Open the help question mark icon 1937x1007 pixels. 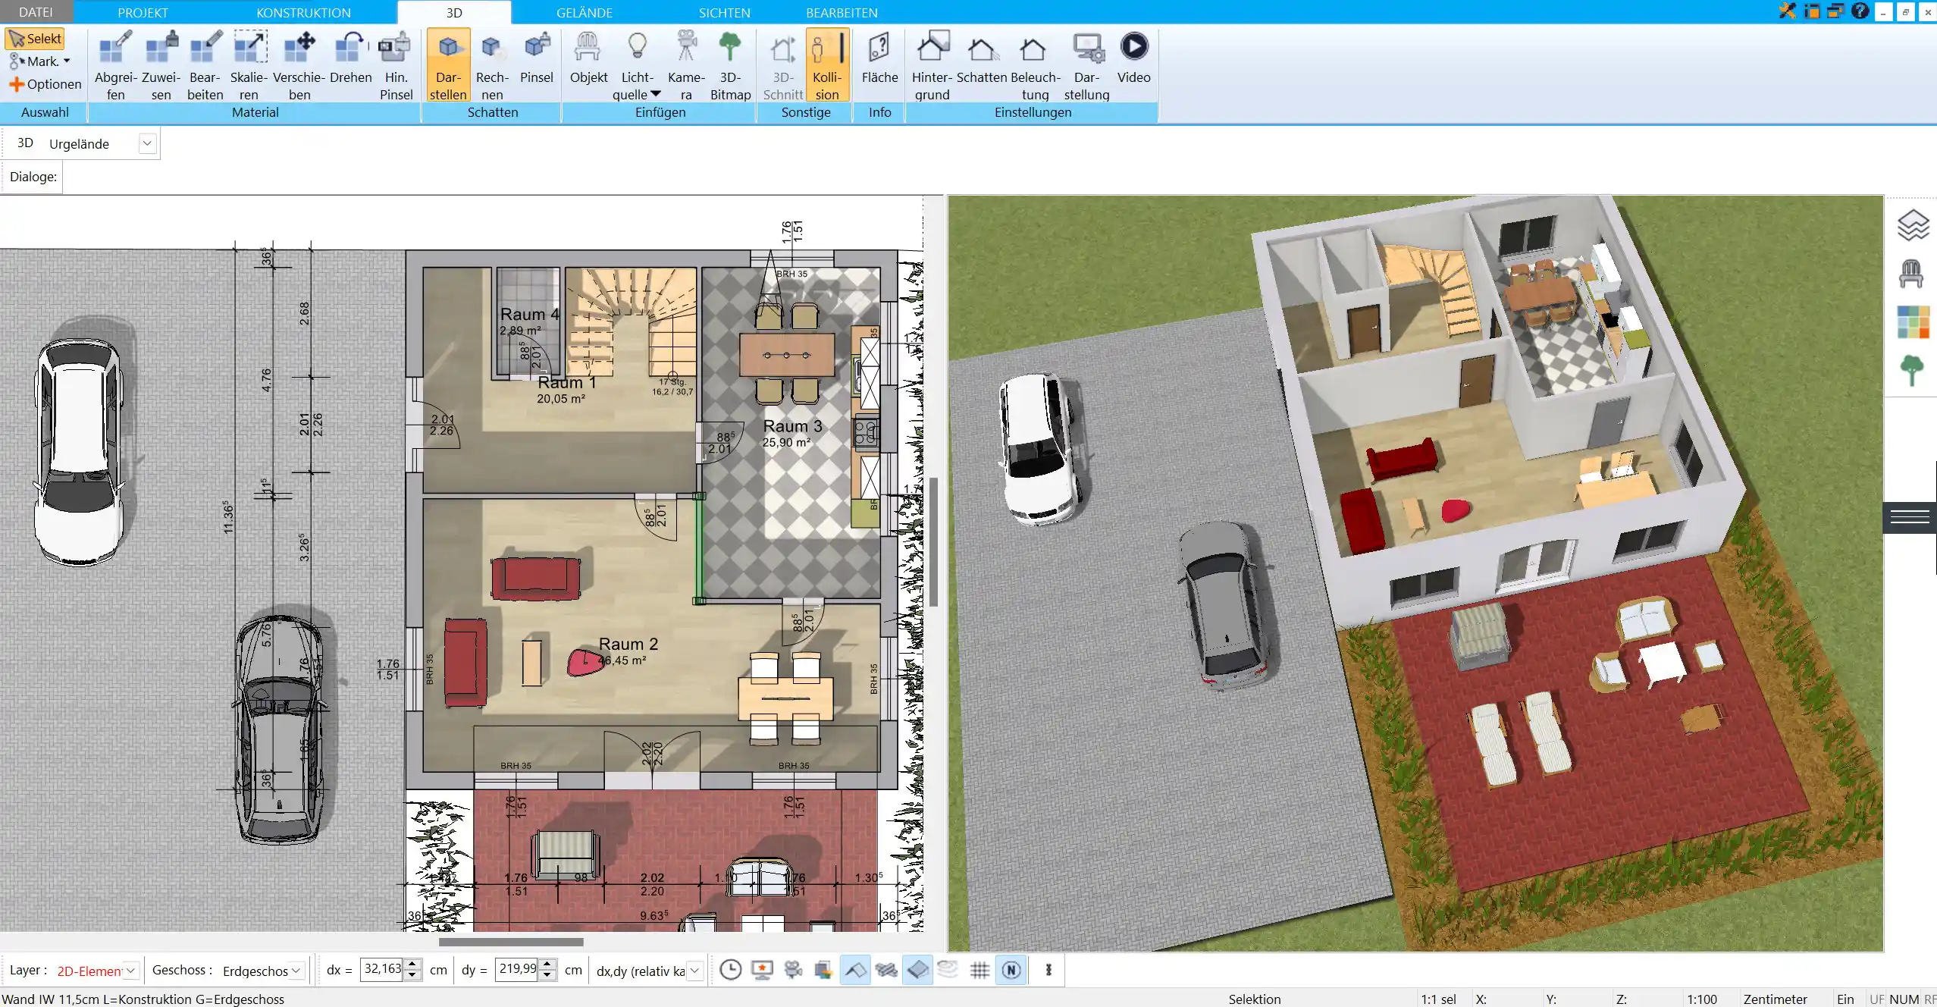(x=1860, y=11)
